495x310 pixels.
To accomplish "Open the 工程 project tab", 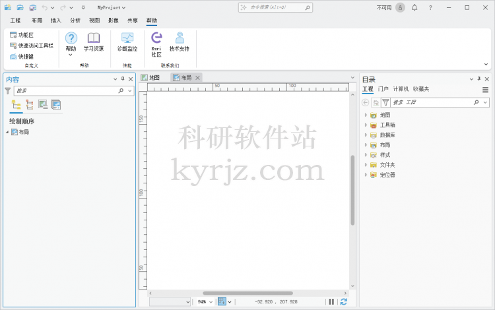I will click(x=15, y=20).
